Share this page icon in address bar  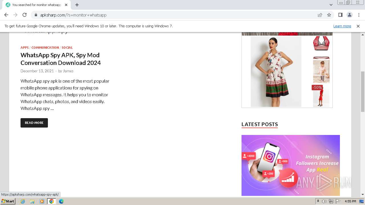click(320, 15)
